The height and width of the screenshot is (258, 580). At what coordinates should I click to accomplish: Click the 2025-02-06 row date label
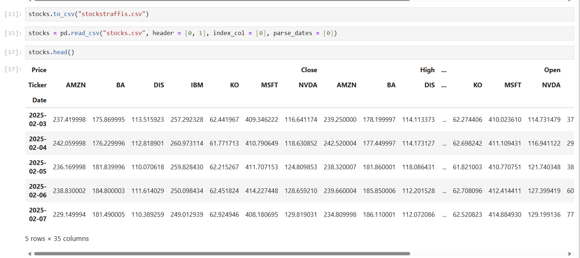tap(38, 191)
